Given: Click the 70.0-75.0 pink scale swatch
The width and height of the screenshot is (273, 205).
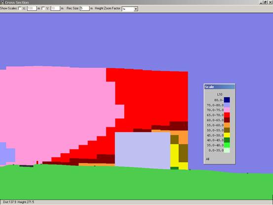Looking at the screenshot, I should pos(227,110).
